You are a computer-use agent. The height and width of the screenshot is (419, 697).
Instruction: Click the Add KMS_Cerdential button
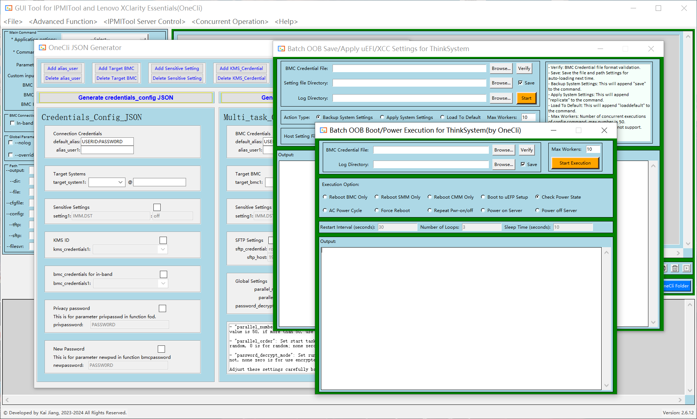pyautogui.click(x=241, y=69)
